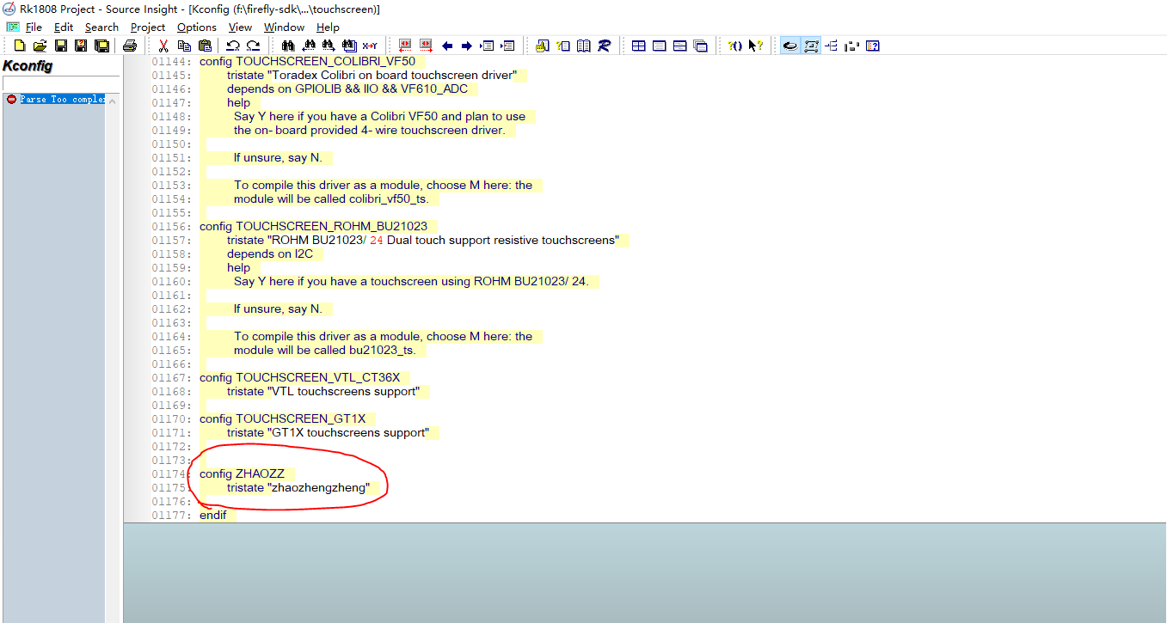Image resolution: width=1167 pixels, height=623 pixels.
Task: Open the open-book symbol browser icon
Action: point(584,46)
